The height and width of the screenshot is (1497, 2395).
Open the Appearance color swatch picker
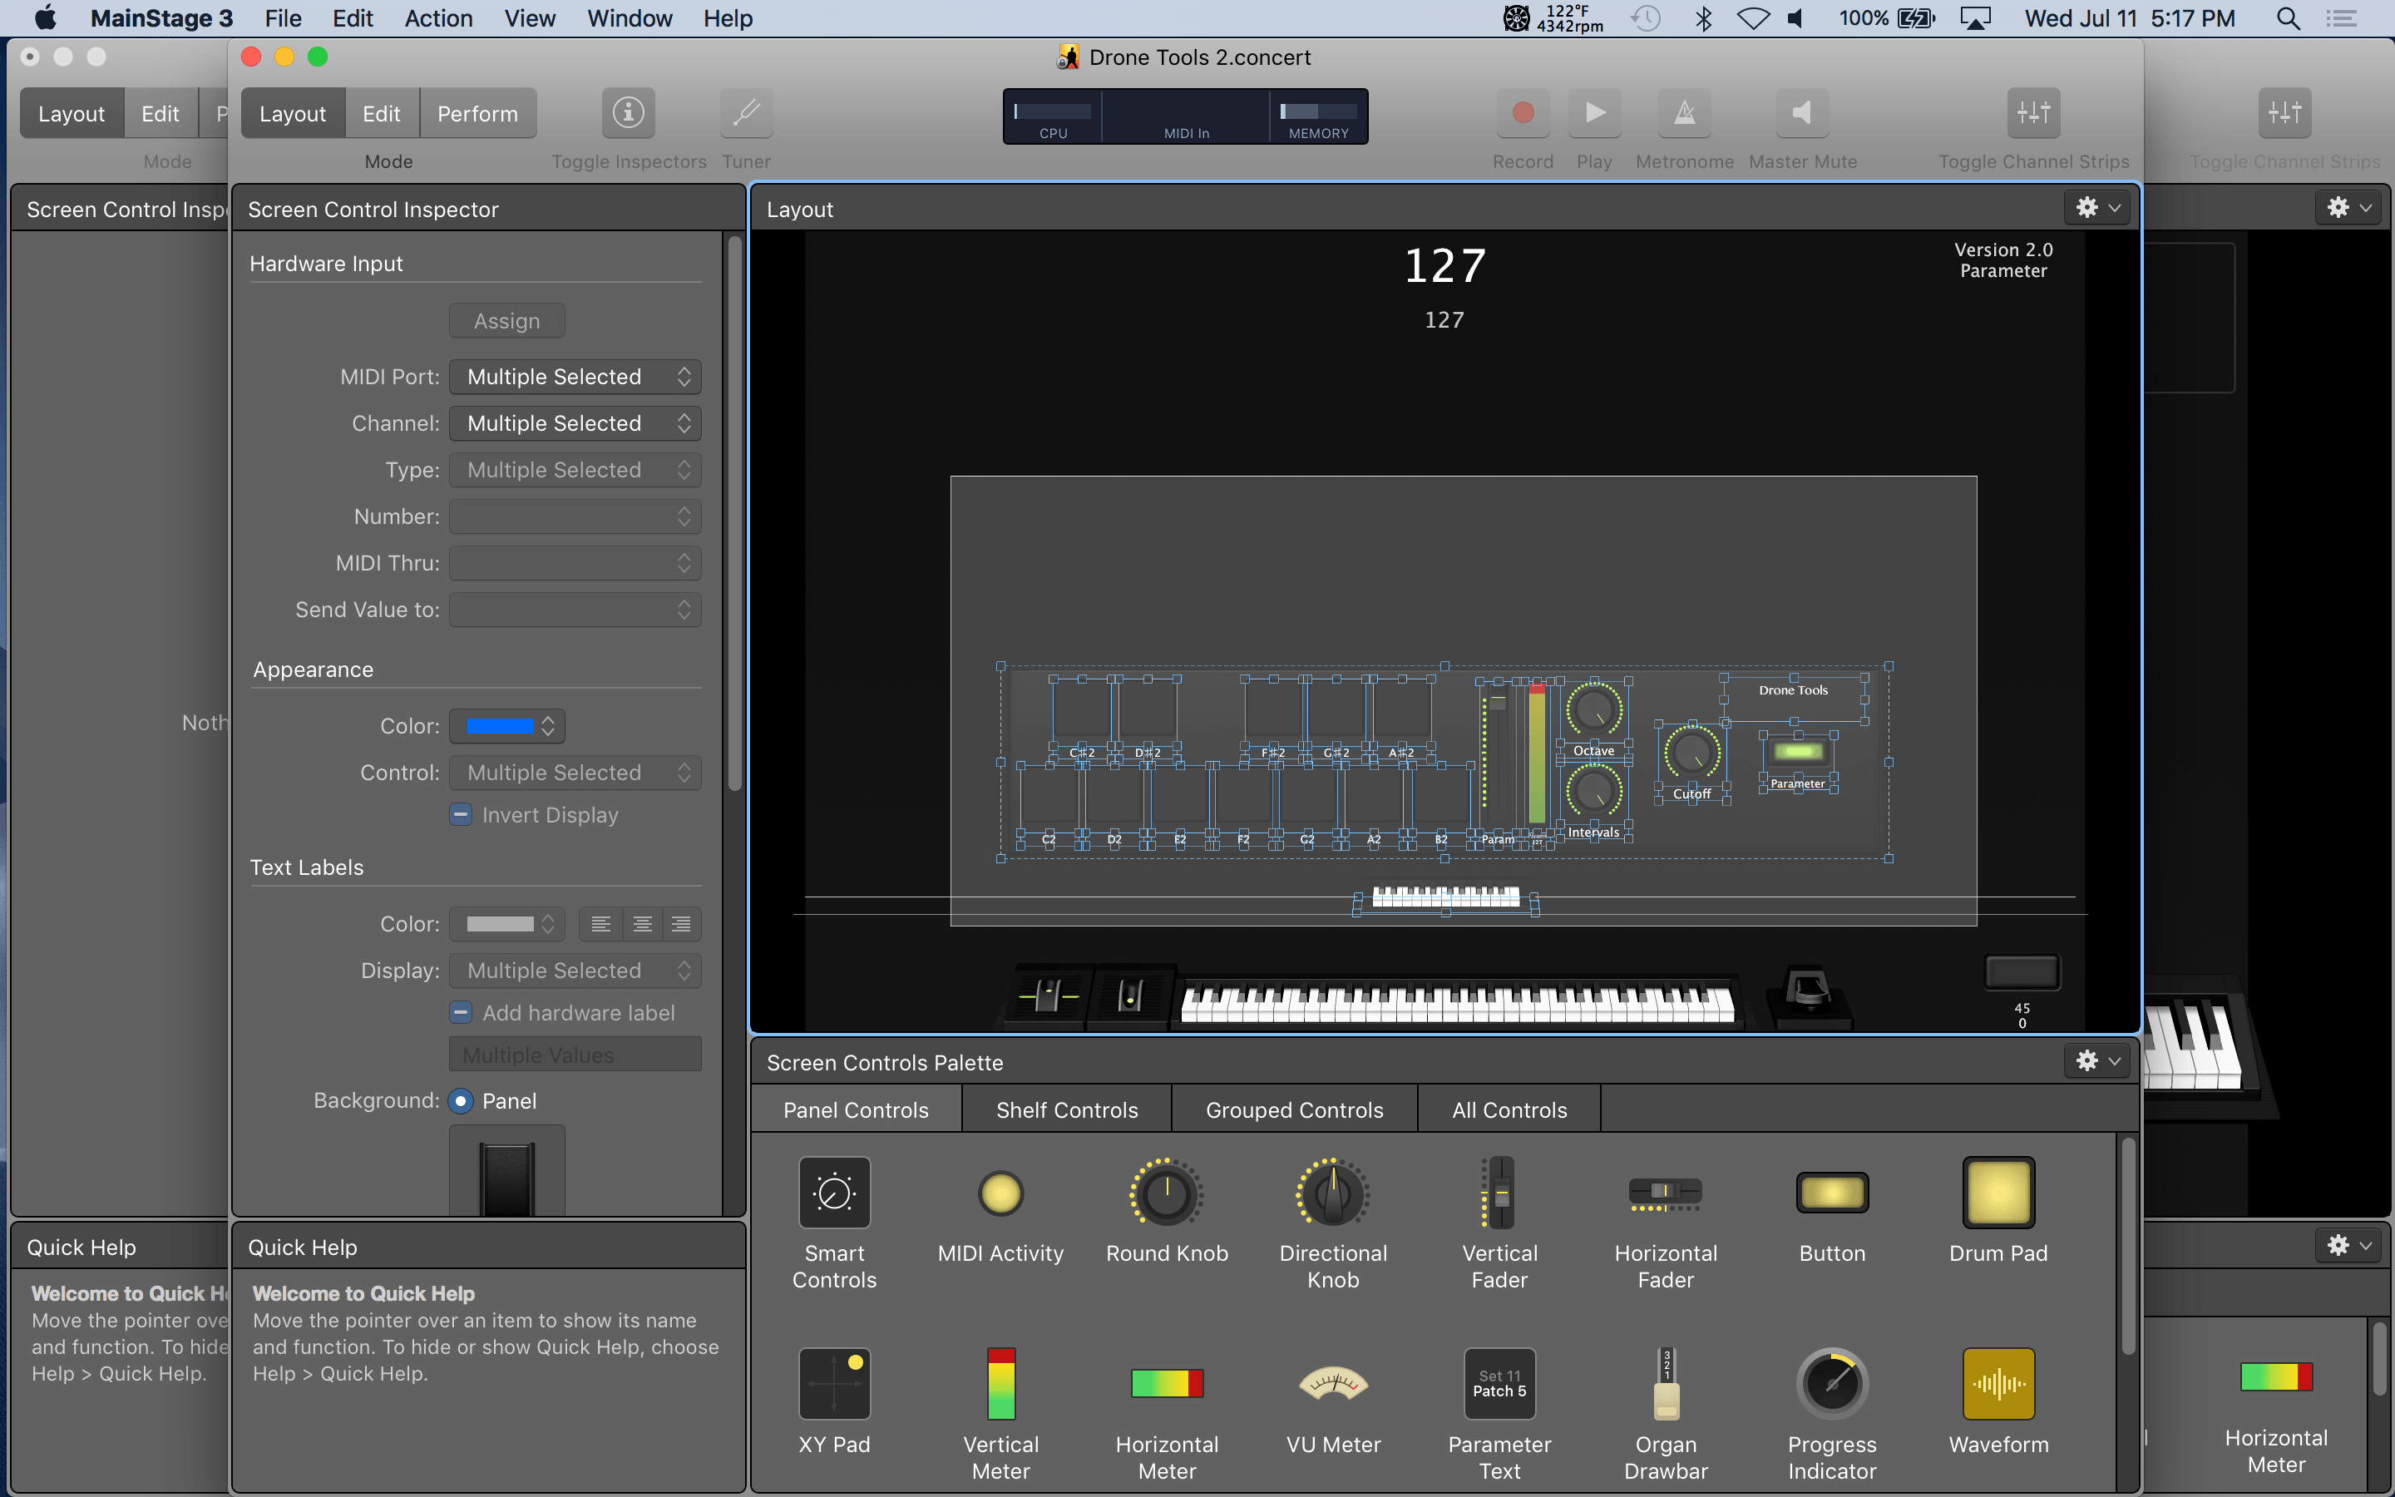[x=506, y=726]
